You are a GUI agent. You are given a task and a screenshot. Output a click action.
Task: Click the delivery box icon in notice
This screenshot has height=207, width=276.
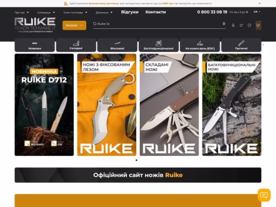click(66, 3)
